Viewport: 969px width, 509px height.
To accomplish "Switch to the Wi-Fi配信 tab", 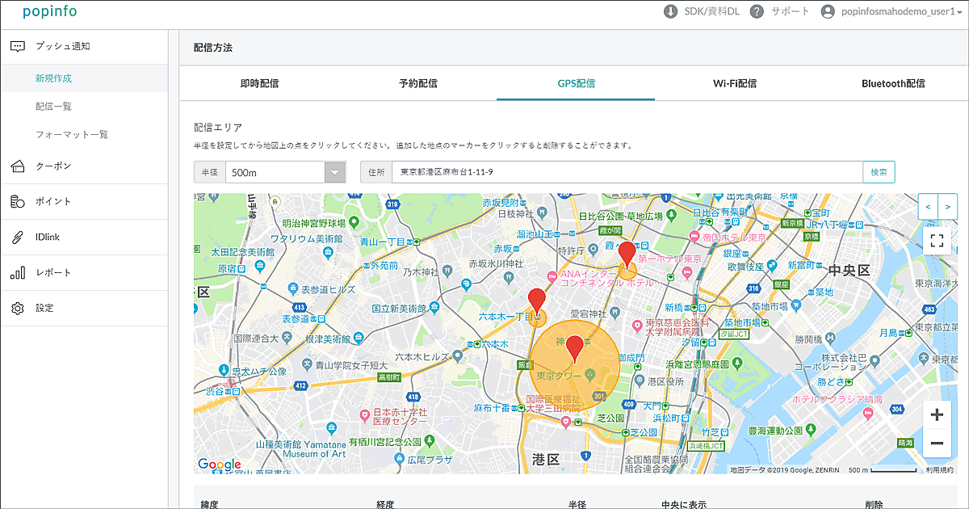I will click(x=734, y=83).
